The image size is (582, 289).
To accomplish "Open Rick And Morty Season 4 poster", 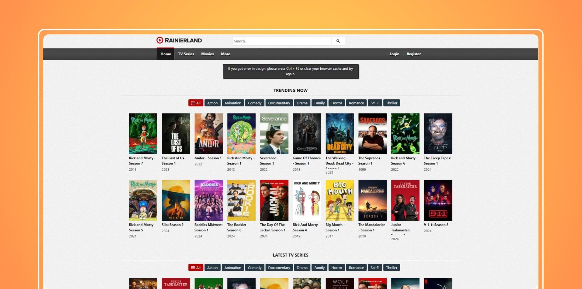I will pyautogui.click(x=307, y=200).
